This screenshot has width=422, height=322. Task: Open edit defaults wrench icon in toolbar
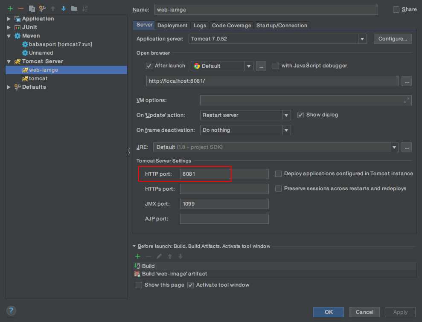42,9
